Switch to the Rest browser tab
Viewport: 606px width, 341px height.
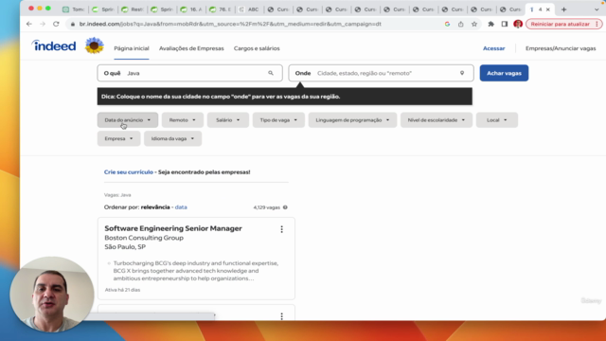pyautogui.click(x=133, y=9)
